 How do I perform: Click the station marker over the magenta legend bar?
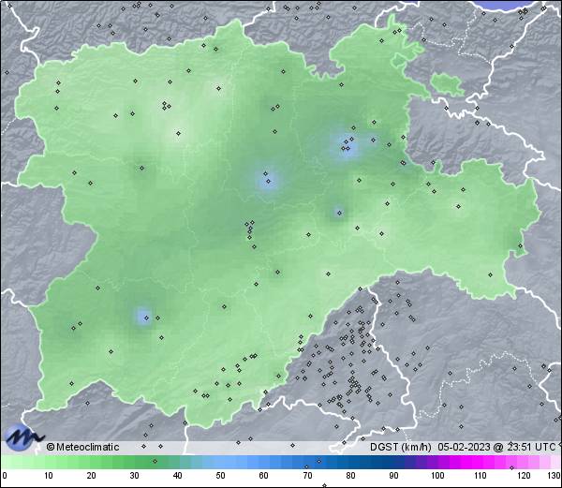pos(511,467)
